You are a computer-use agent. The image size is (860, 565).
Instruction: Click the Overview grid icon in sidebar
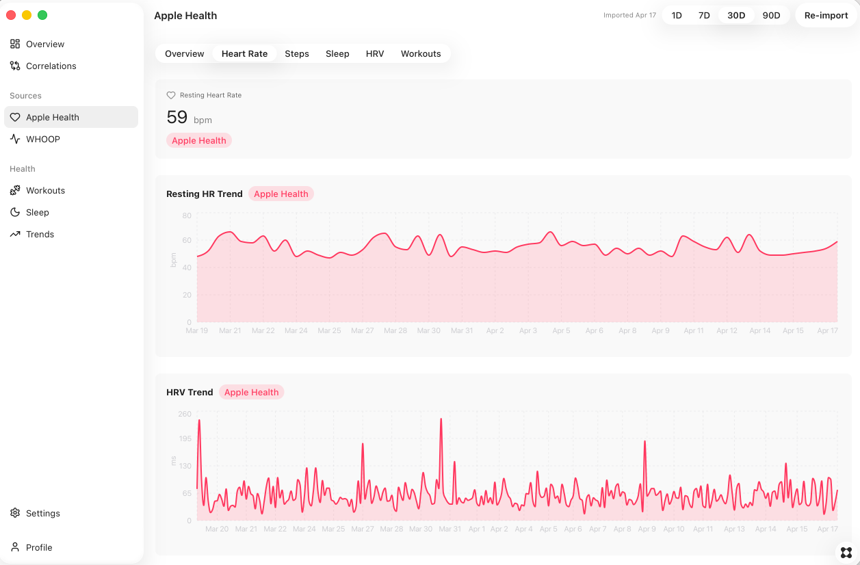15,44
